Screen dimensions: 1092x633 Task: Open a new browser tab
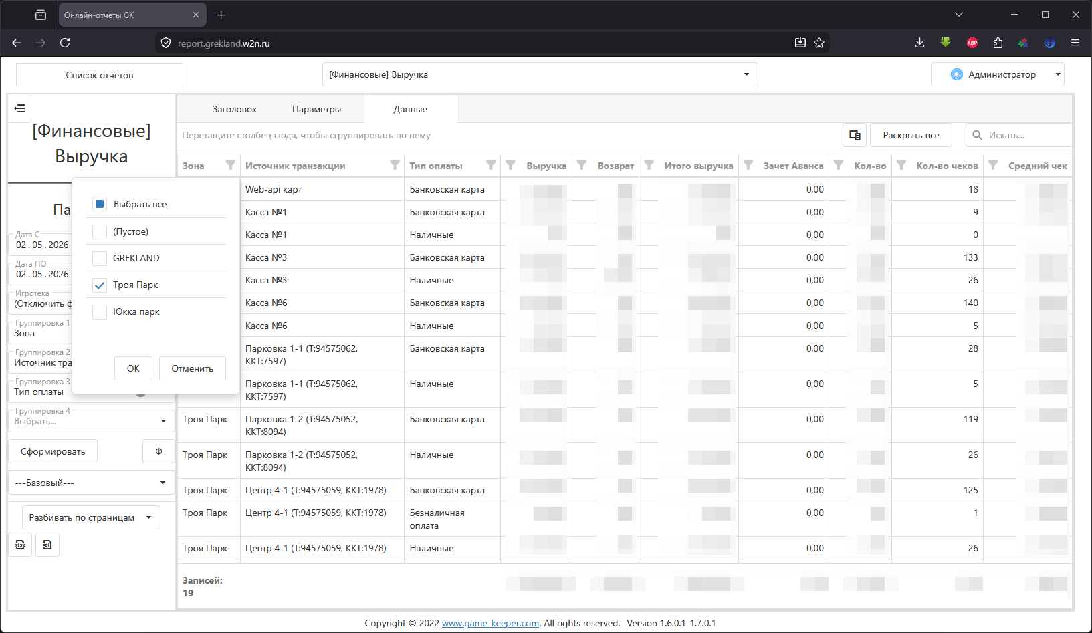click(221, 15)
